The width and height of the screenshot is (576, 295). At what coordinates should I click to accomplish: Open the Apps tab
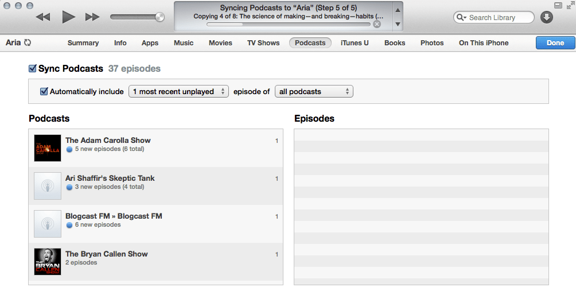(x=150, y=43)
